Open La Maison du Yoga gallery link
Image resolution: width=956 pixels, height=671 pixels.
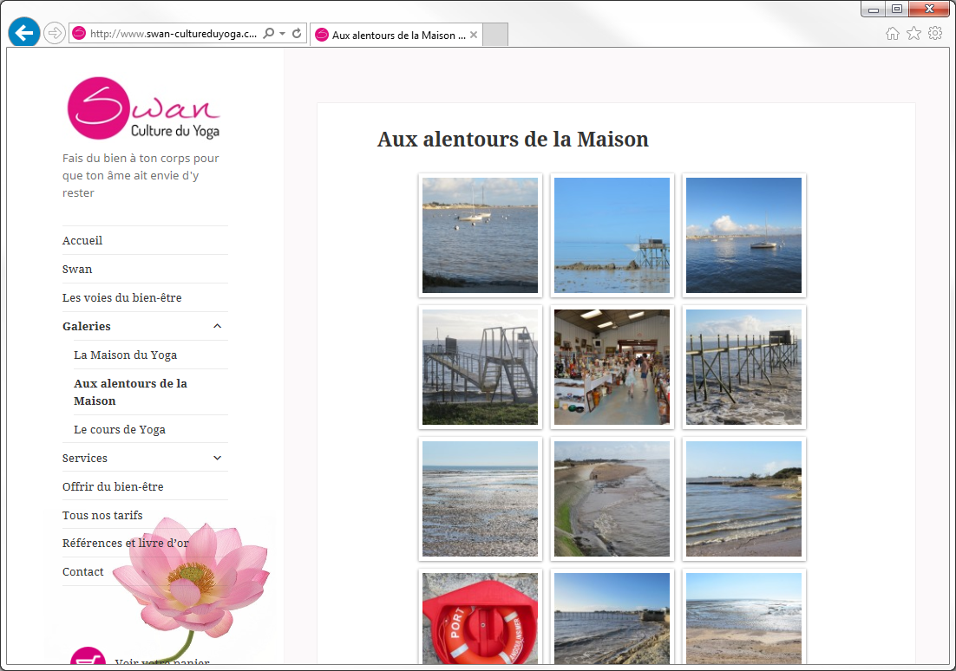126,355
